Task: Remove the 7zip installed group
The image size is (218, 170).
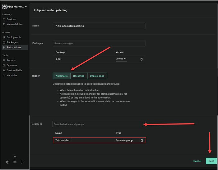Action: coord(142,140)
